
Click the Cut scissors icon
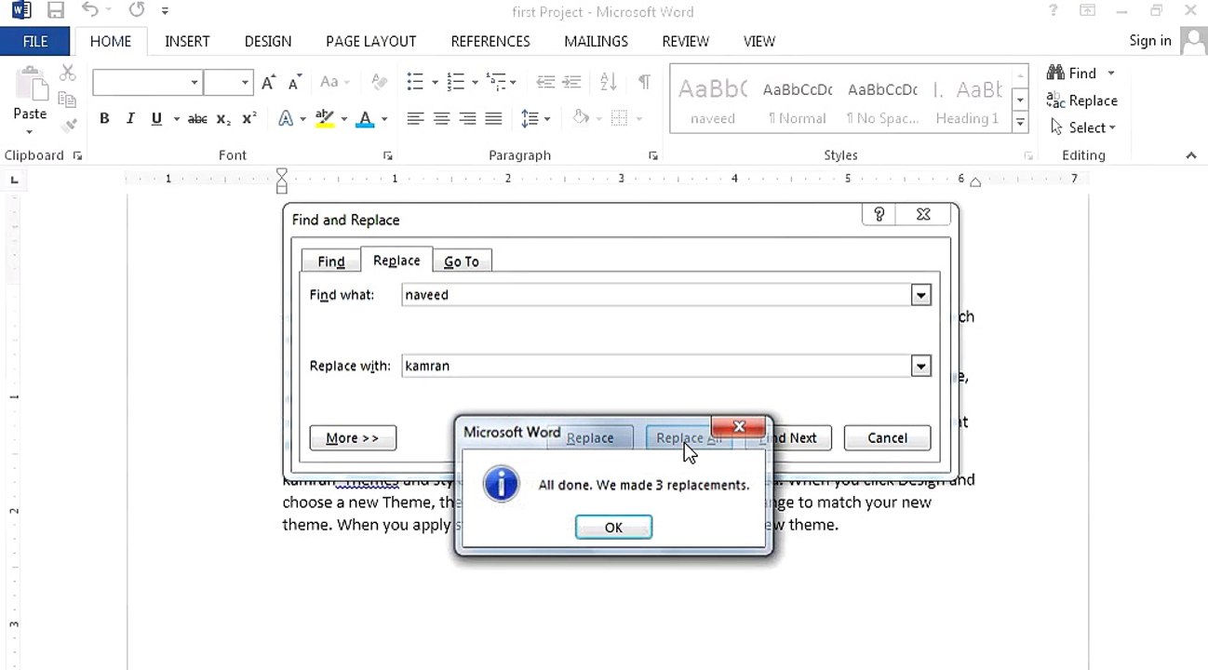coord(67,74)
